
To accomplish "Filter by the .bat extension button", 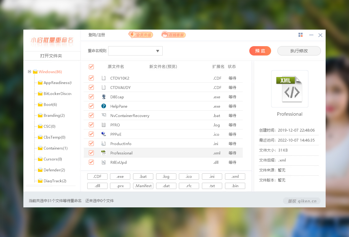I will point(143,177).
